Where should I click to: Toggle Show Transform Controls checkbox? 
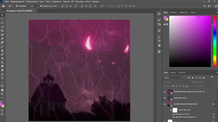click(x=41, y=6)
